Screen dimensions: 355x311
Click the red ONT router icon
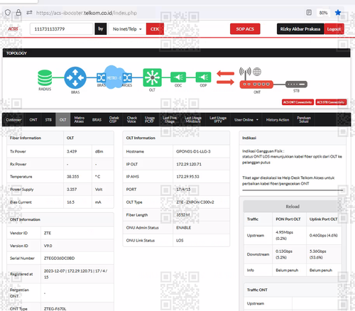tap(256, 84)
